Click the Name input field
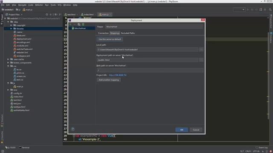The height and width of the screenshot is (153, 273). 154,27
